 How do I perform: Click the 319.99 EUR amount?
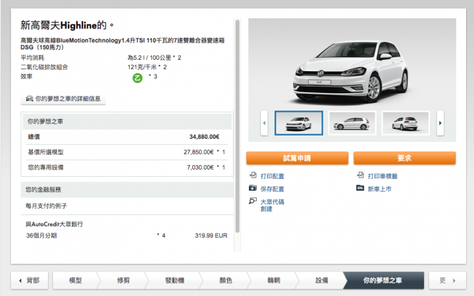point(211,235)
